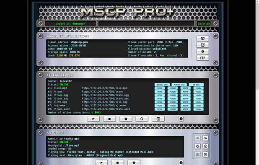
Task: Open the Admin site button
Action: (x=179, y=85)
